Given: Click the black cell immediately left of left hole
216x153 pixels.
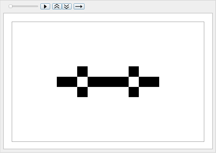Looking at the screenshot, I should pos(72,82).
